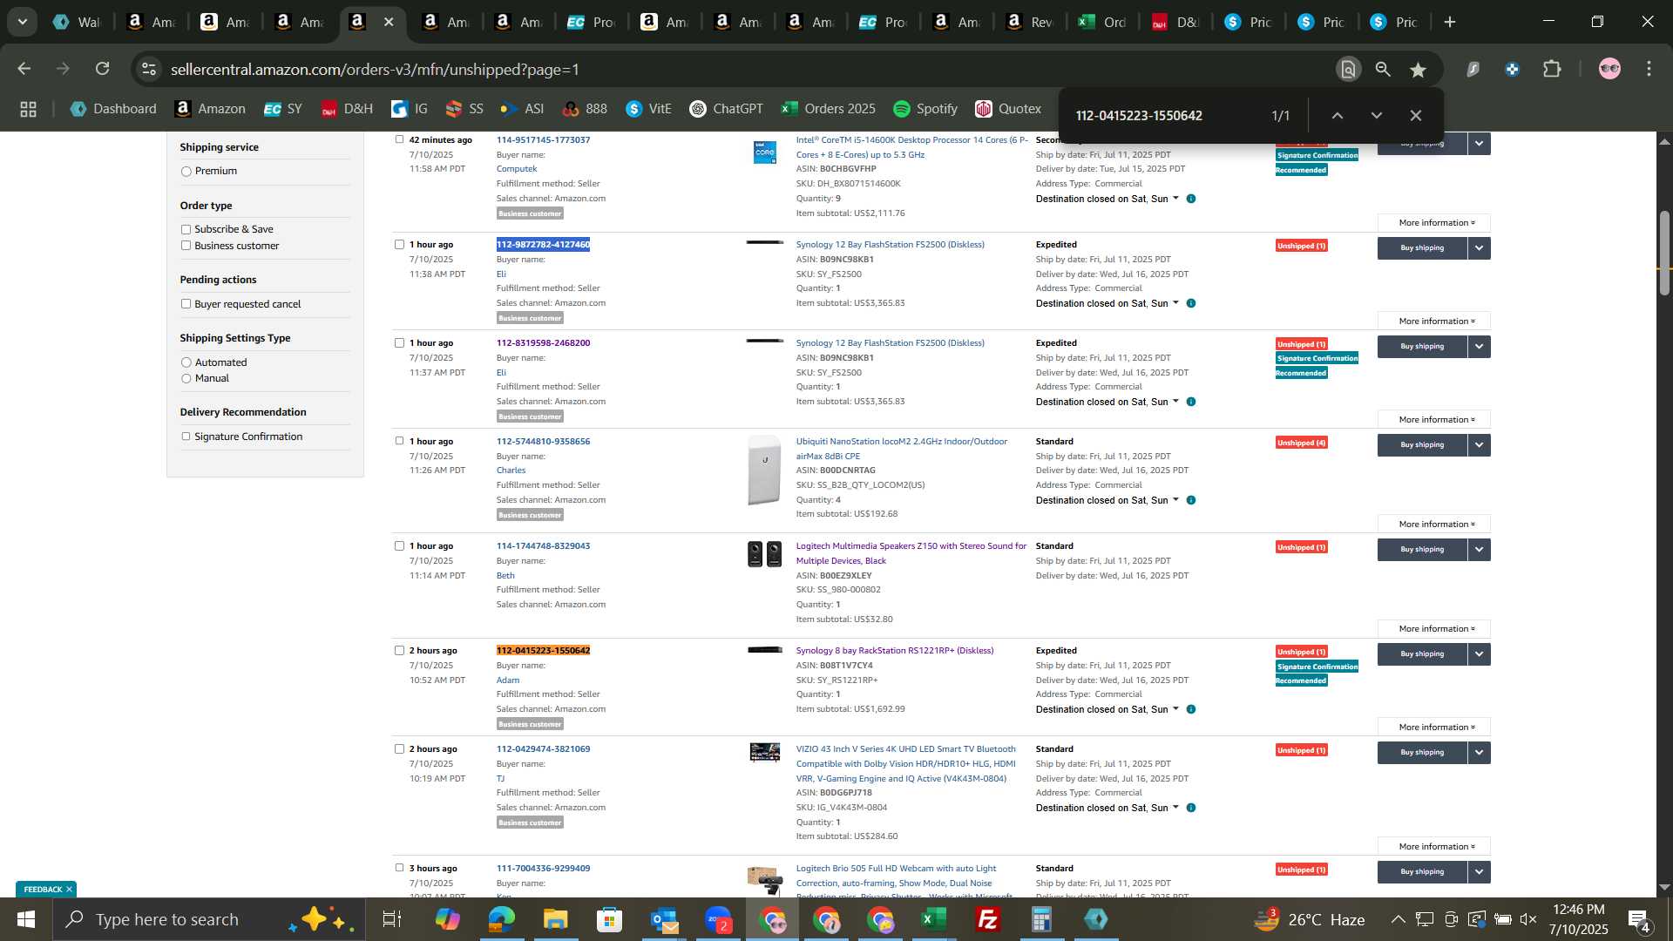Open D&H bookmark
The height and width of the screenshot is (941, 1673).
[347, 109]
